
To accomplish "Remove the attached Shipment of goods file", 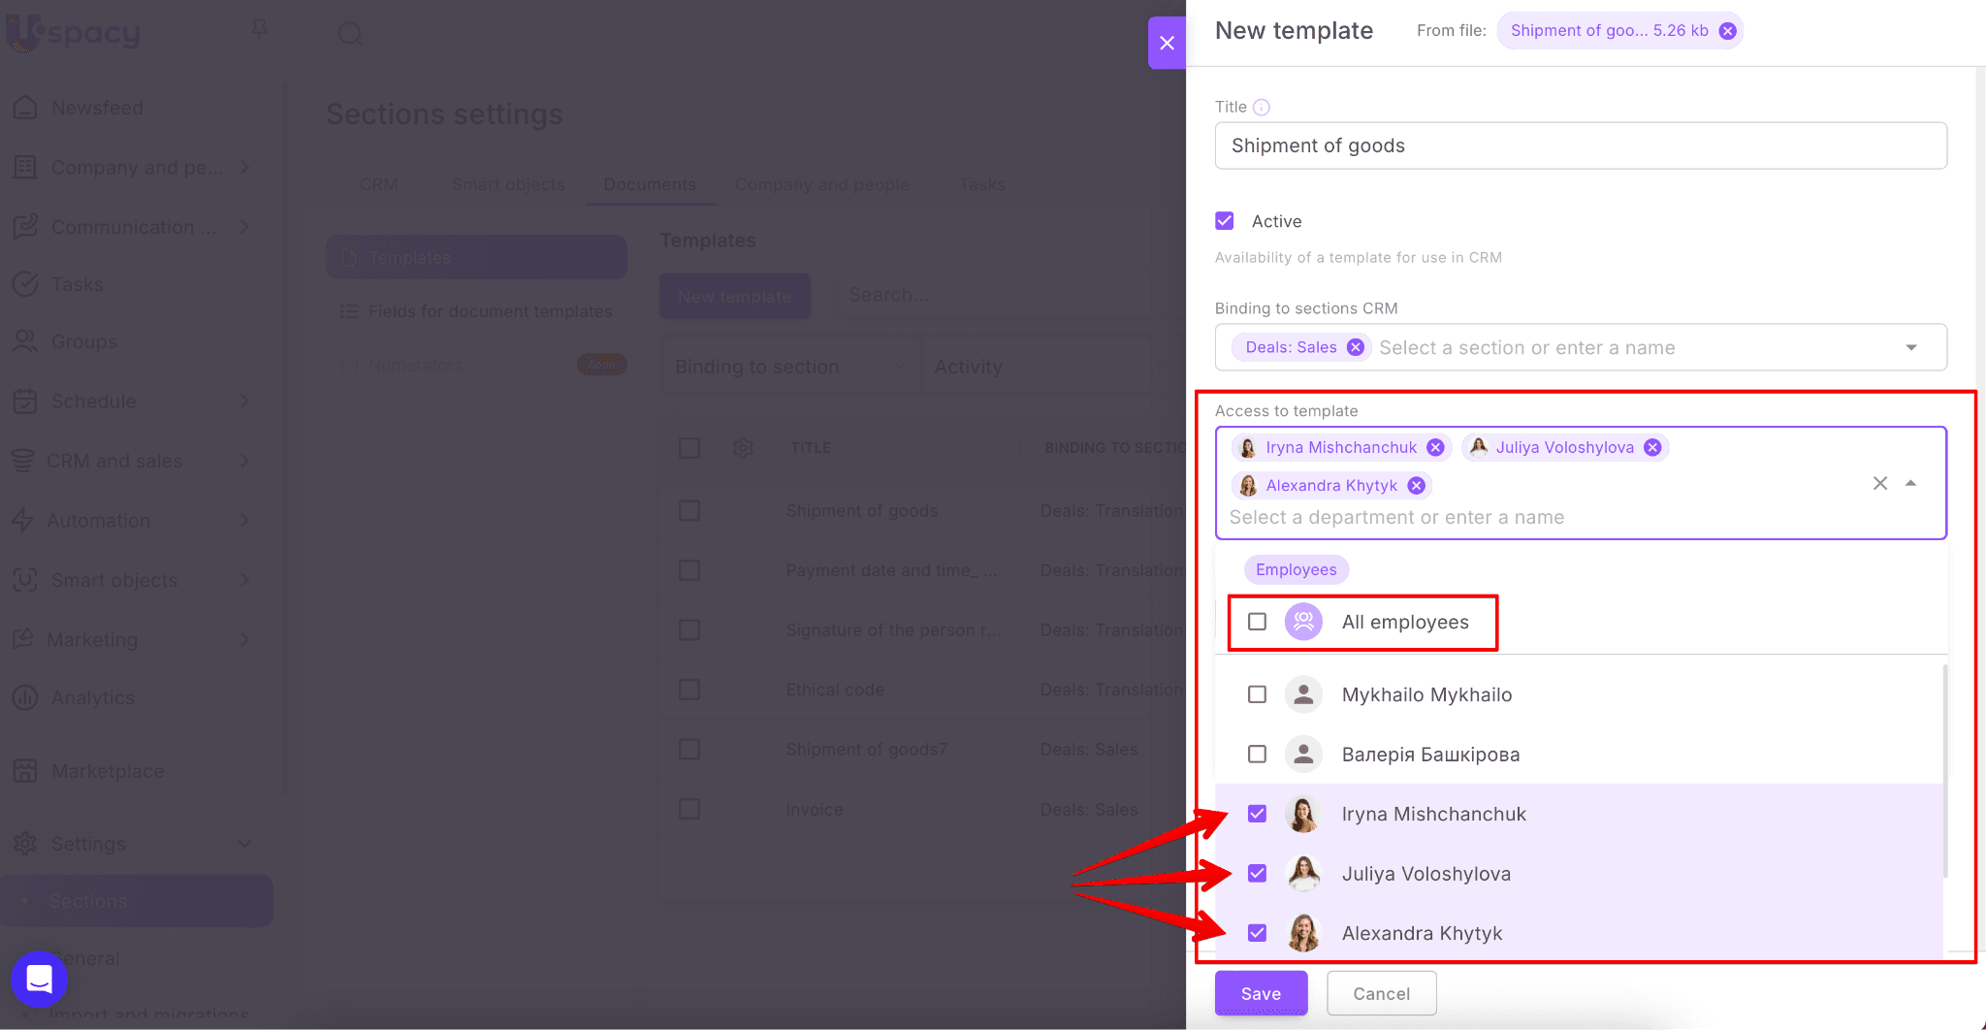I will [x=1727, y=31].
